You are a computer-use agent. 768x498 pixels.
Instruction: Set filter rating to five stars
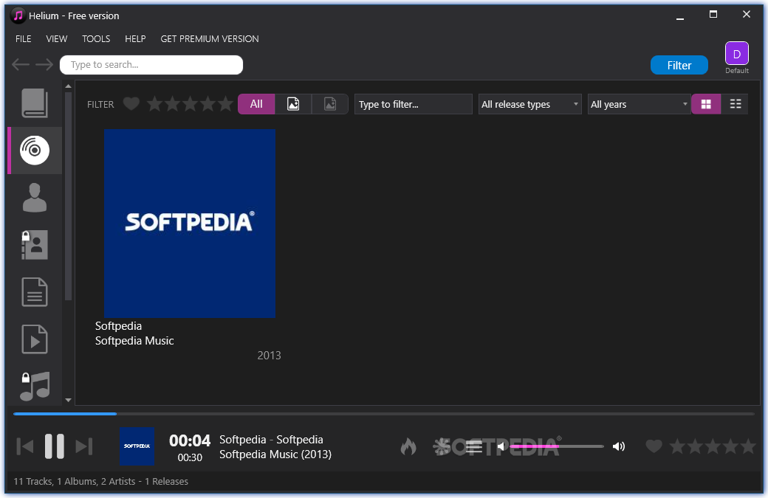click(x=225, y=104)
